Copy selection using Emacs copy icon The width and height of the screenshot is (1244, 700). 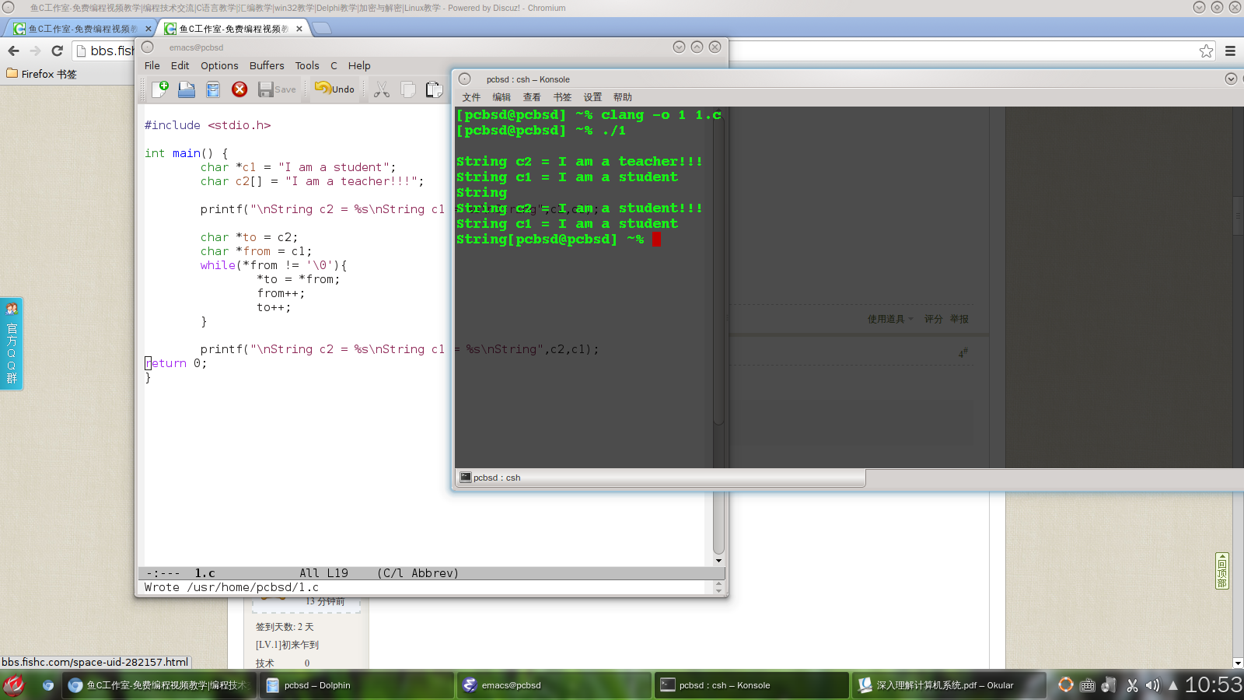coord(407,89)
